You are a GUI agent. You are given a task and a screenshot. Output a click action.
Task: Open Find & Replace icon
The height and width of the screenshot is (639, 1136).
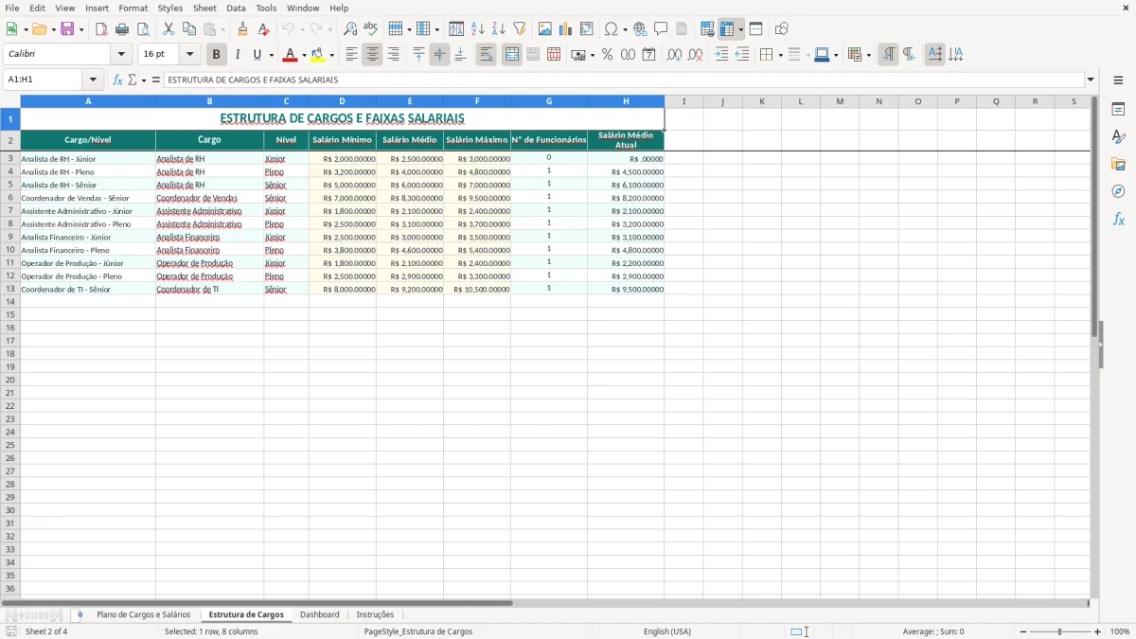(x=350, y=29)
